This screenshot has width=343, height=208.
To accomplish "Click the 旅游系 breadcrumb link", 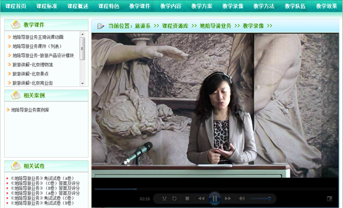I will [142, 26].
